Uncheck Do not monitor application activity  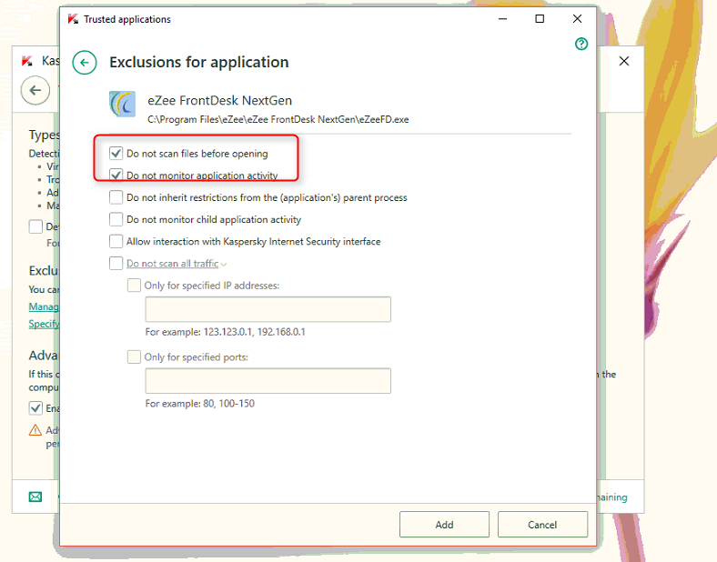pyautogui.click(x=116, y=175)
